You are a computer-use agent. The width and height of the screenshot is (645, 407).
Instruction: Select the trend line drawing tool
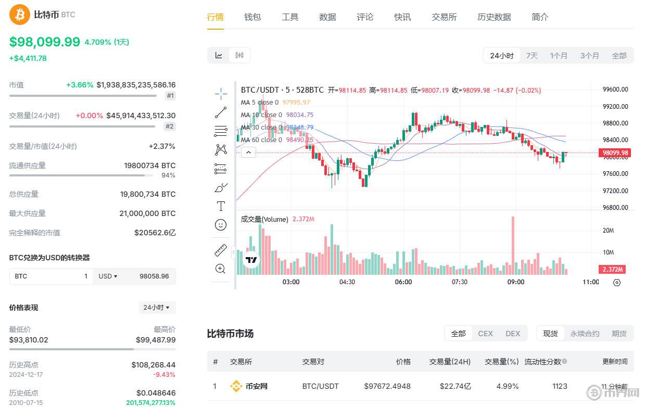pos(220,112)
